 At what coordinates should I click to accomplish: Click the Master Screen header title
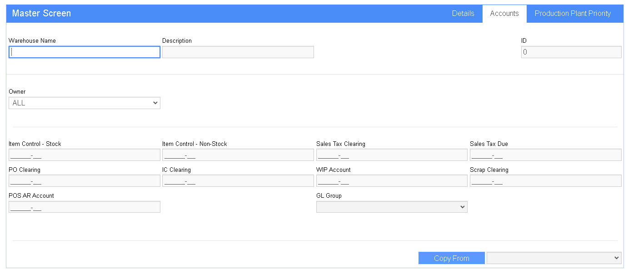(41, 14)
